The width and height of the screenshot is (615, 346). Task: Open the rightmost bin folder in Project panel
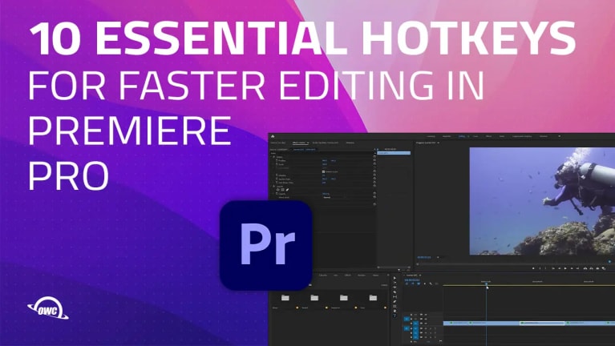tap(373, 298)
